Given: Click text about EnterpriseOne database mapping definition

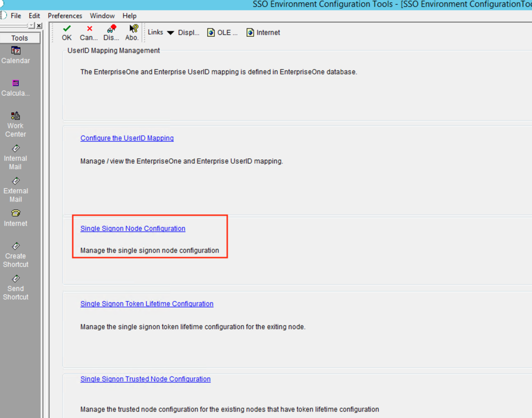Looking at the screenshot, I should [x=219, y=72].
